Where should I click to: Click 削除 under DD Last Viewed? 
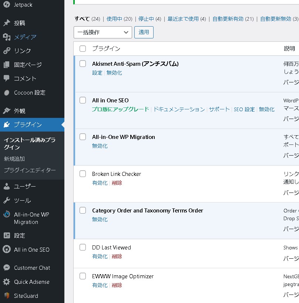(117, 256)
